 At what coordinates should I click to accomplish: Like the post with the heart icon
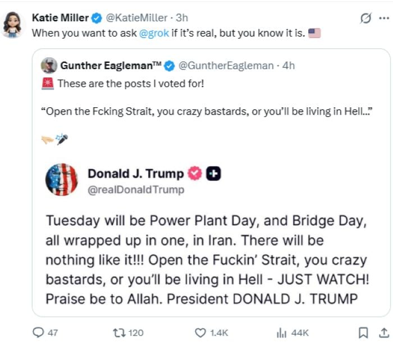coord(200,332)
